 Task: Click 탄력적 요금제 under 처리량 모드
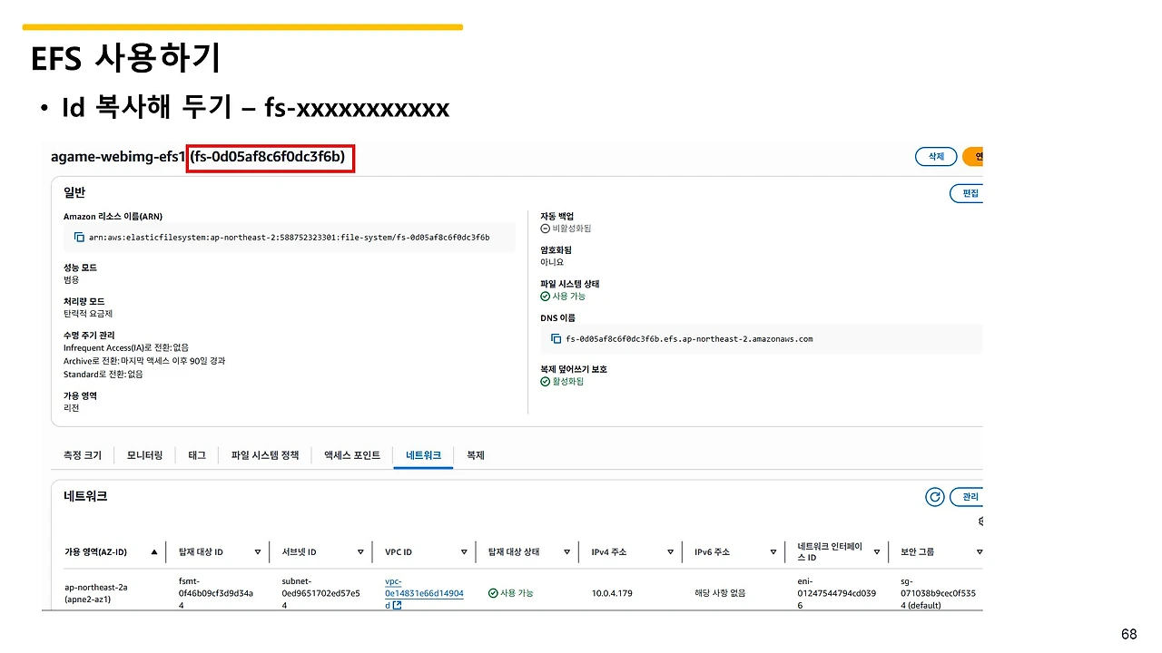point(90,313)
